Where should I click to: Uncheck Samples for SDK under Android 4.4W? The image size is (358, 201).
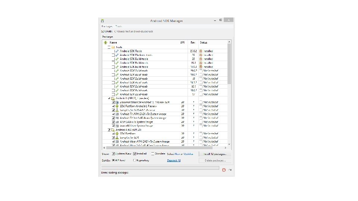[x=113, y=137]
